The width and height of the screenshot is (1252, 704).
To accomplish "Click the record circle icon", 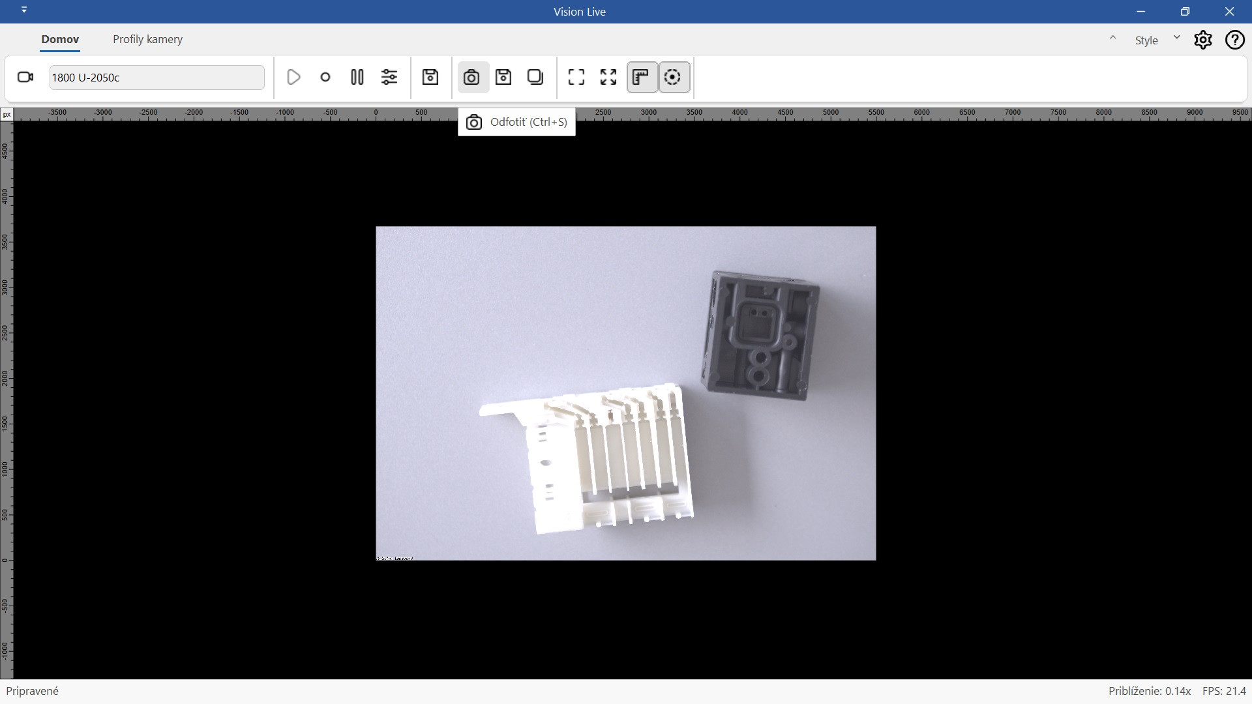I will tap(325, 78).
